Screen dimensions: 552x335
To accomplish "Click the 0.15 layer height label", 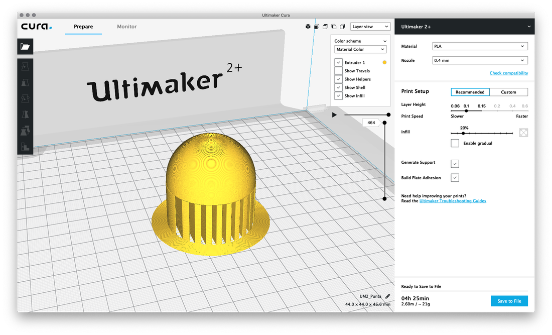I will click(x=482, y=105).
